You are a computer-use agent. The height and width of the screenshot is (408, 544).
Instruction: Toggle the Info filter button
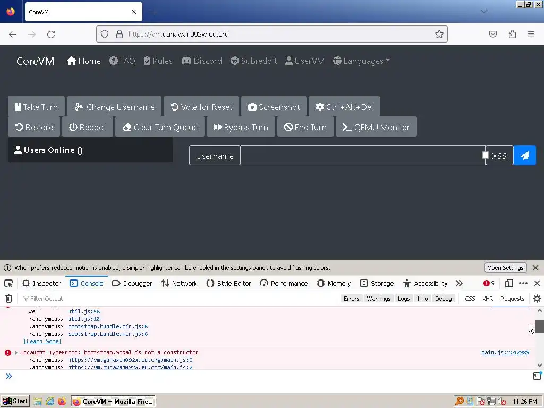point(422,299)
